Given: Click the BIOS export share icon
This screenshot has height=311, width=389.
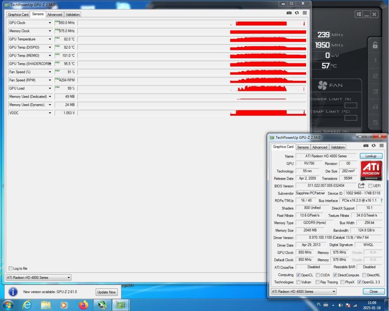Looking at the screenshot, I should (361, 185).
